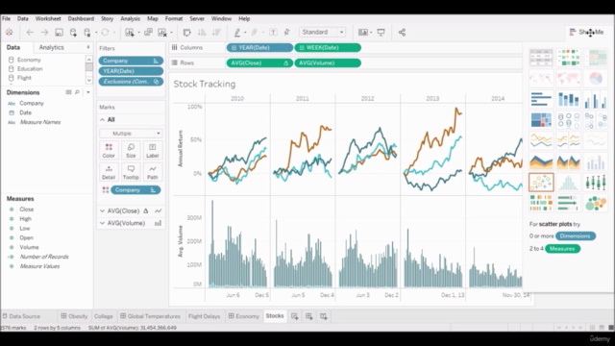Add a new data source from toolbar
The width and height of the screenshot is (615, 346).
click(x=73, y=33)
